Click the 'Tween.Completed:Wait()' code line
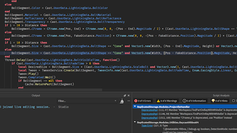The image size is (237, 133). [x=37, y=77]
